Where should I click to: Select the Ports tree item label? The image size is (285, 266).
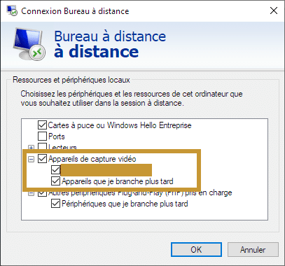(x=57, y=136)
